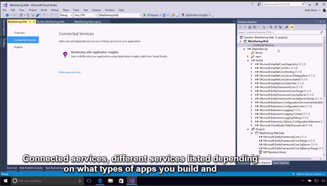Click the Solution views icon in Solution Explorer toolbar
The image size is (327, 186).
(255, 27)
